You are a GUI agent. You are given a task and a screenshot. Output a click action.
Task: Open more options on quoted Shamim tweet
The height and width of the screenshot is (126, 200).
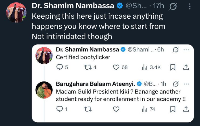tap(186, 50)
